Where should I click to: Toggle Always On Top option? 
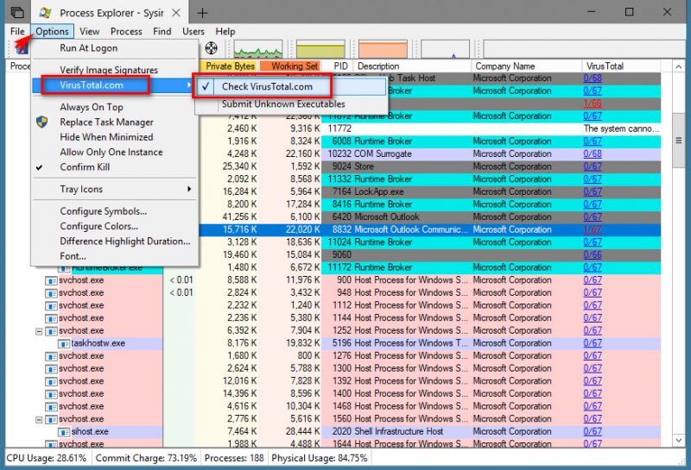[115, 107]
